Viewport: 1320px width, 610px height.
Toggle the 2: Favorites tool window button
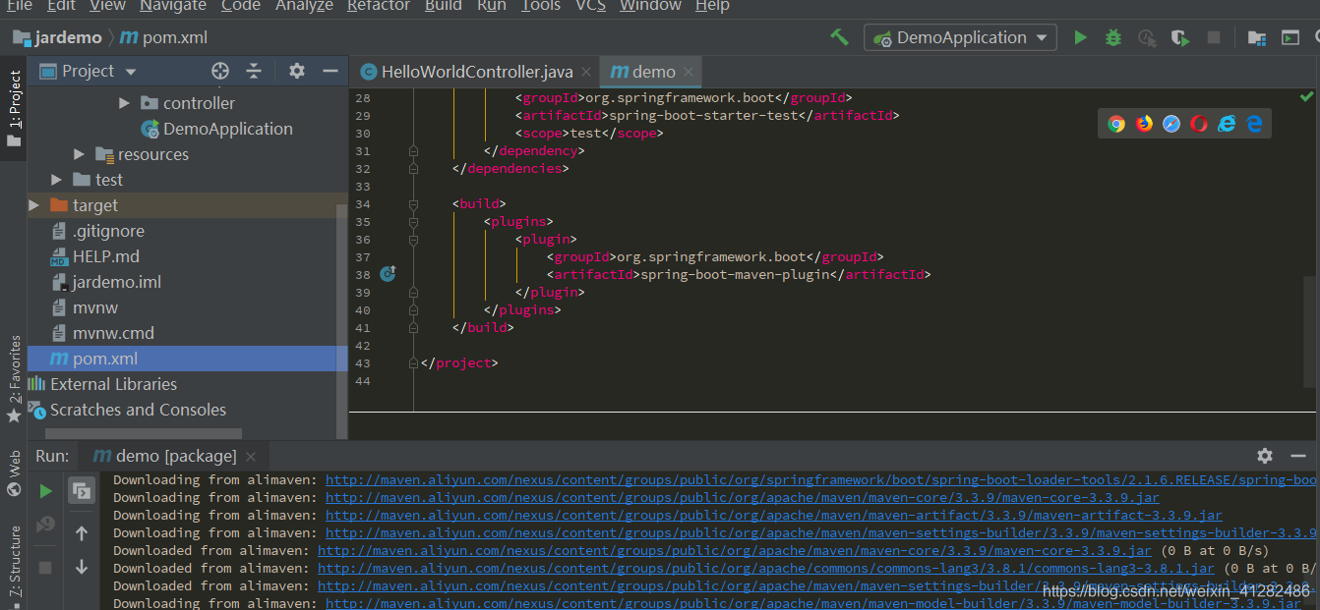pos(14,379)
